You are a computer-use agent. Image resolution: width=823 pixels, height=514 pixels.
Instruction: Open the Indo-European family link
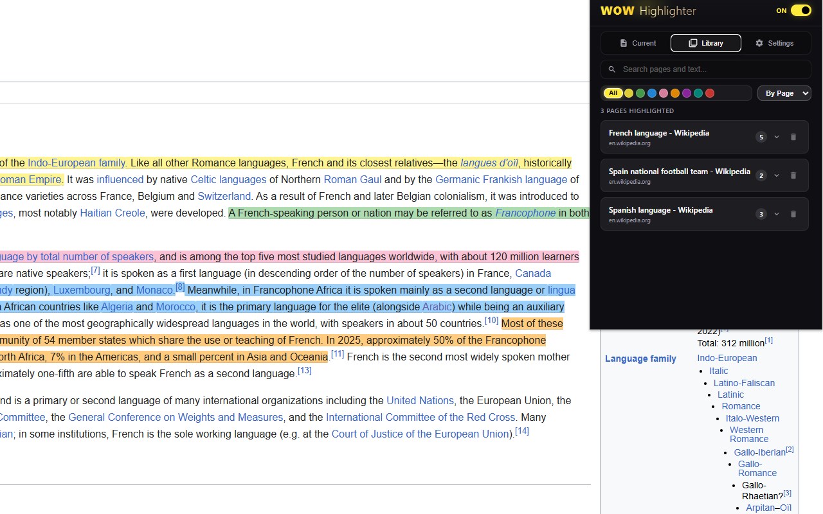tap(76, 163)
